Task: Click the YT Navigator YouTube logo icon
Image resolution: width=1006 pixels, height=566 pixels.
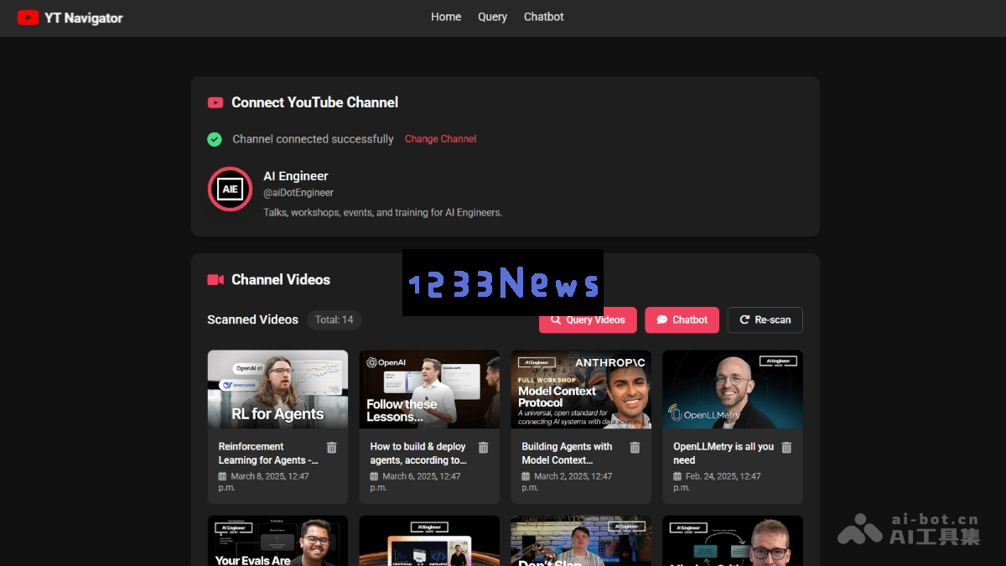Action: [28, 17]
